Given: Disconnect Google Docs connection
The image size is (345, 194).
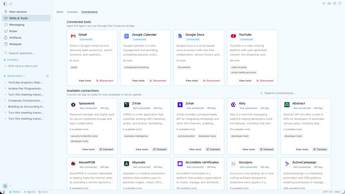Looking at the screenshot, I should pyautogui.click(x=211, y=81).
